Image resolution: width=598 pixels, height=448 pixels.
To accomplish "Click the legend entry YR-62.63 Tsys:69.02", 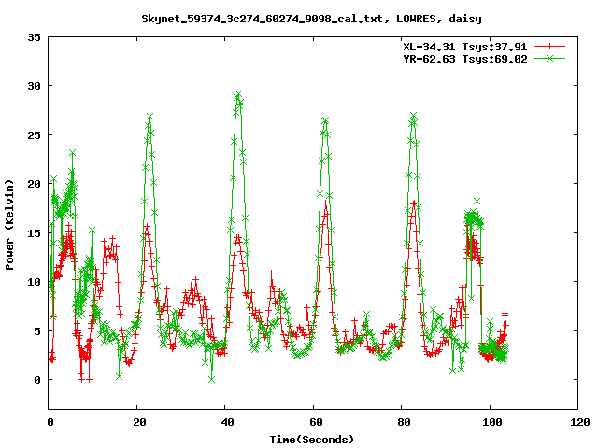I will click(465, 59).
